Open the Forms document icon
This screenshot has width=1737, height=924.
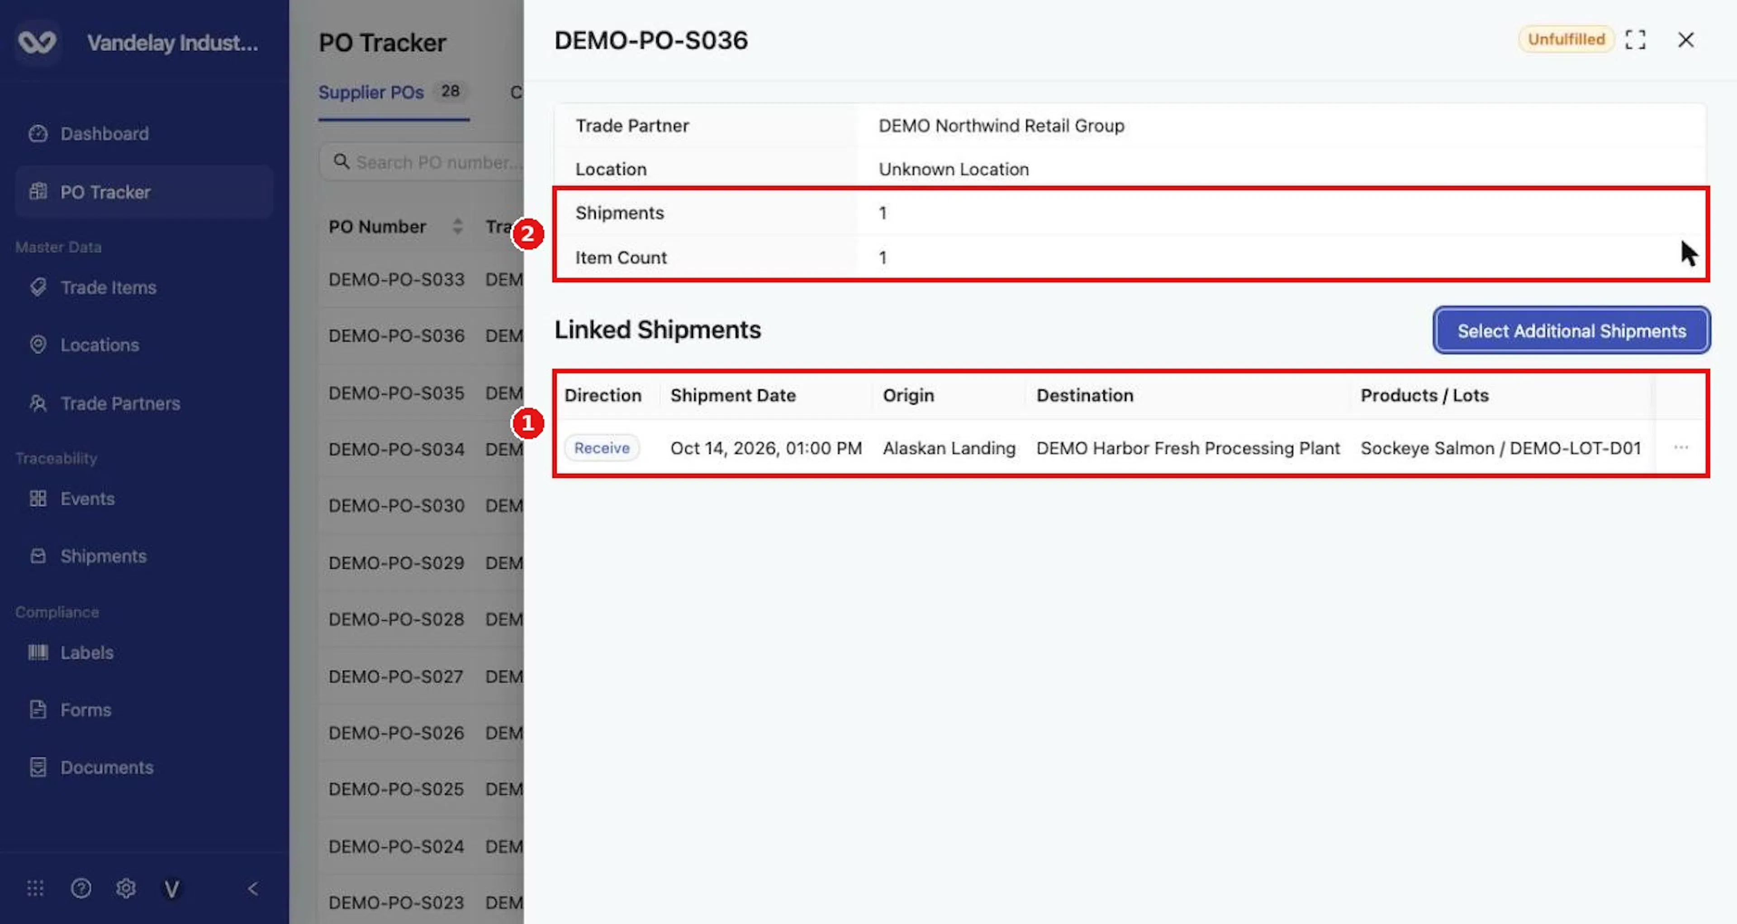(x=38, y=710)
